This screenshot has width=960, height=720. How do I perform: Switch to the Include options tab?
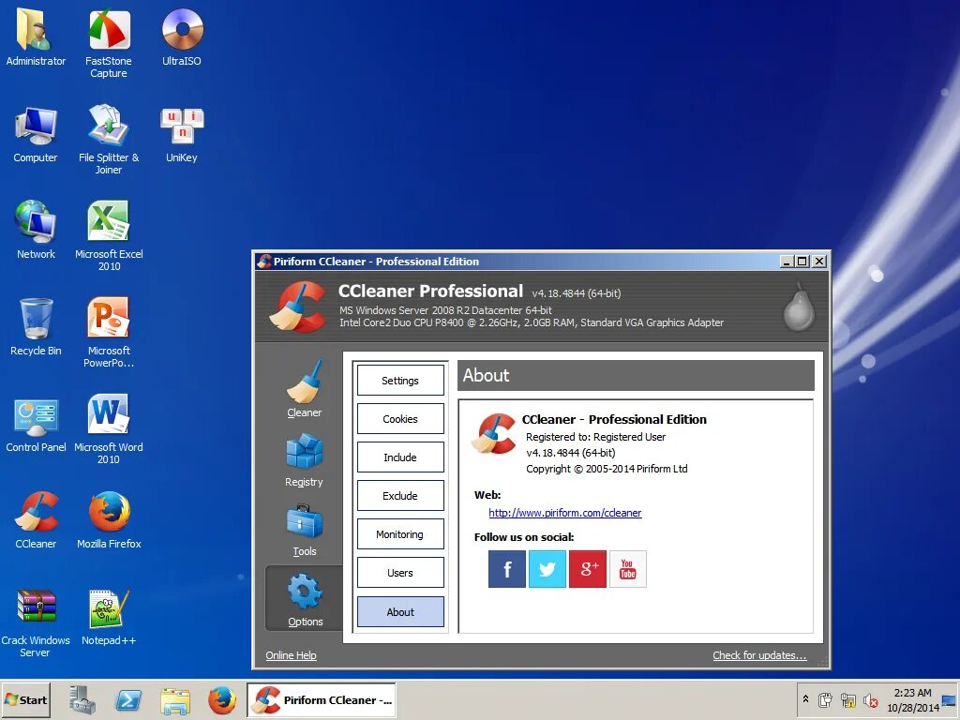tap(400, 457)
